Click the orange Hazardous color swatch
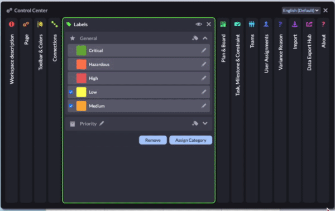This screenshot has width=335, height=211. pos(81,64)
